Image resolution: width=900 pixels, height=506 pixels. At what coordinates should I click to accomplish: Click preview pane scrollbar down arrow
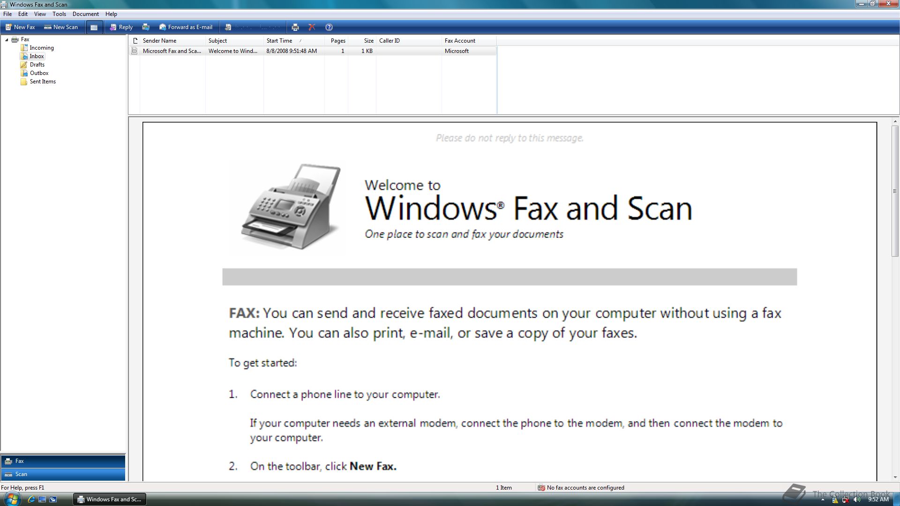[x=895, y=477]
